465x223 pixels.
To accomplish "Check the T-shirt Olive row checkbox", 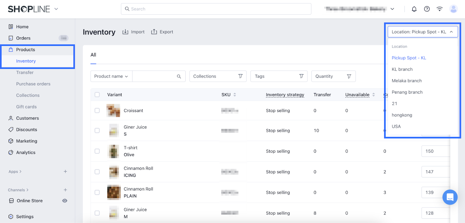I will click(97, 151).
